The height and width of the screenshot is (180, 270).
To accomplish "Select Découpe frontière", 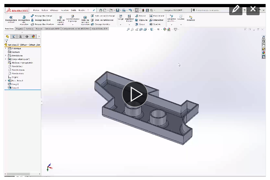I will click(100, 24).
